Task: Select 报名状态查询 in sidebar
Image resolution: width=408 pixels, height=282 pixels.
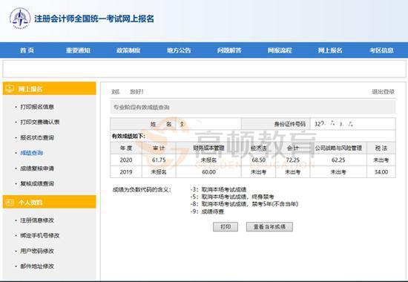Action: pos(37,137)
